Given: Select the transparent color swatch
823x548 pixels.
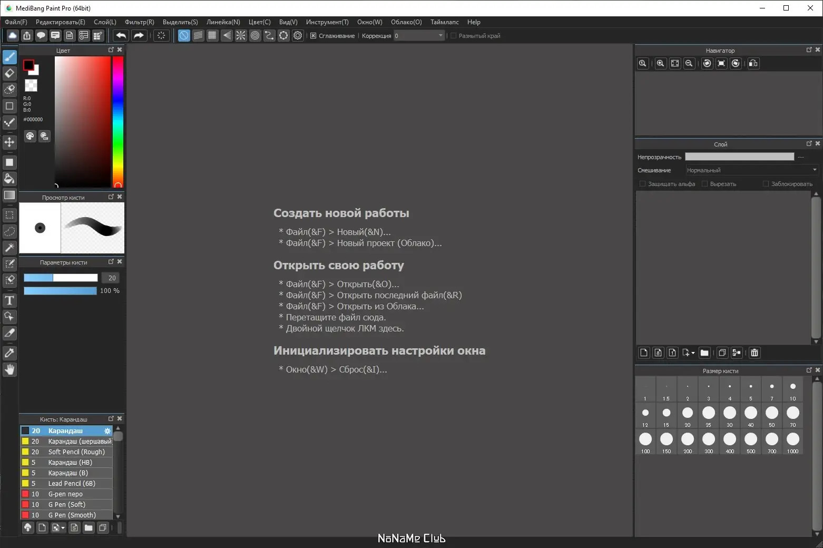Looking at the screenshot, I should click(x=31, y=85).
